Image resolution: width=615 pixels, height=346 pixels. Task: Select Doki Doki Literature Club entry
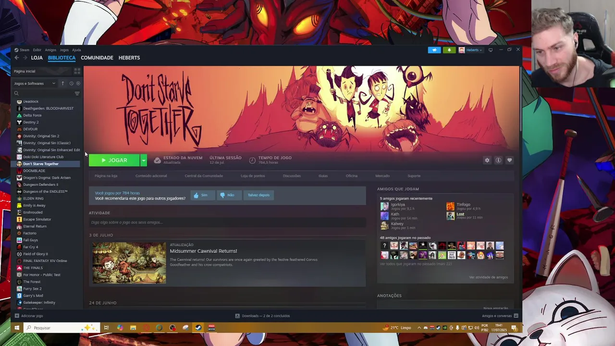(x=43, y=157)
